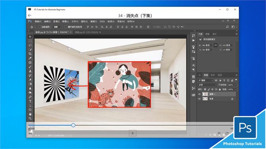Click the video volume speaker button
The height and width of the screenshot is (149, 266).
coord(30,133)
